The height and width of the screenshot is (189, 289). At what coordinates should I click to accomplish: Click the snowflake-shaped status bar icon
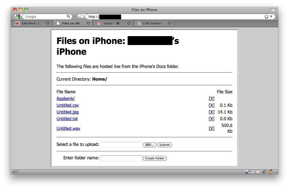tap(253, 172)
